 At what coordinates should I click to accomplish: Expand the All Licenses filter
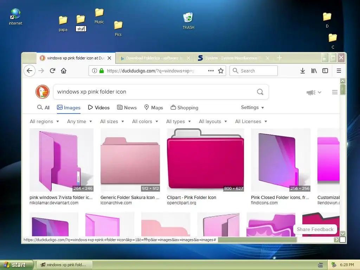(x=251, y=121)
